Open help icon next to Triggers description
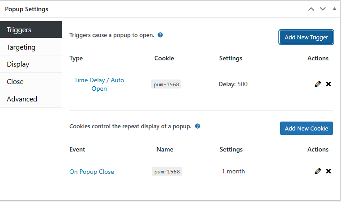This screenshot has height=202, width=341. pyautogui.click(x=160, y=34)
